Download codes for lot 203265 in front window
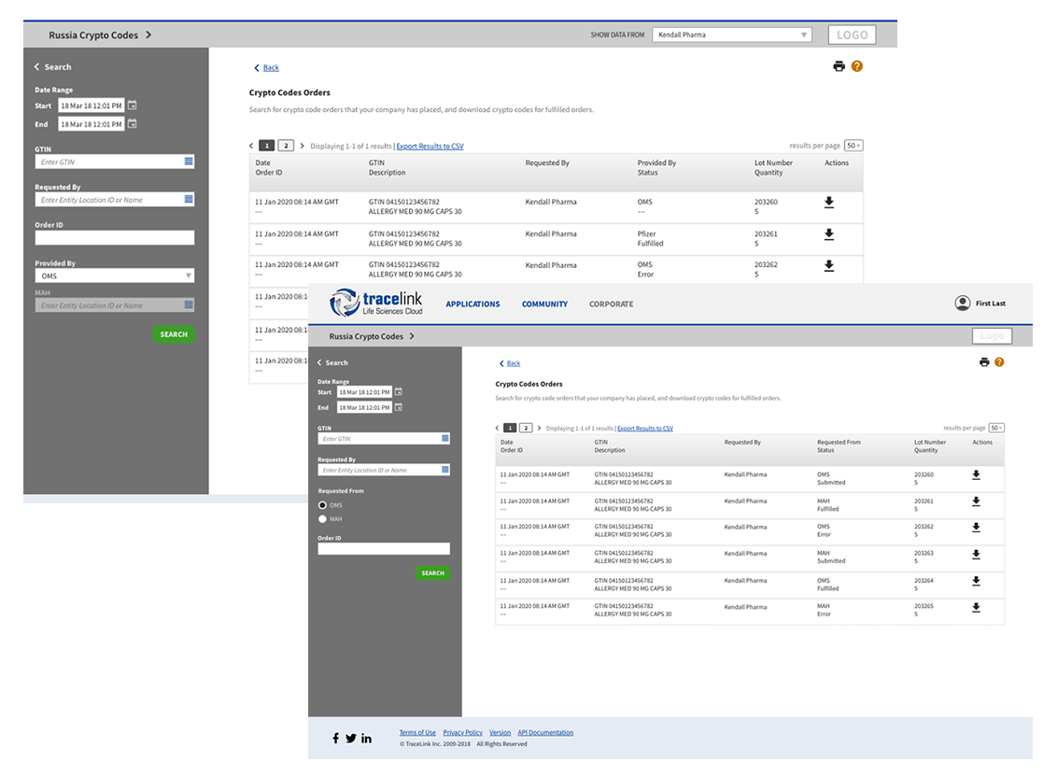Viewport: 1058px width, 777px height. click(x=976, y=608)
